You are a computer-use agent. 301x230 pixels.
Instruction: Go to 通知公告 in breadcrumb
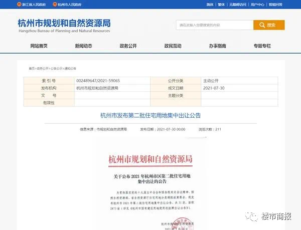tap(70, 69)
